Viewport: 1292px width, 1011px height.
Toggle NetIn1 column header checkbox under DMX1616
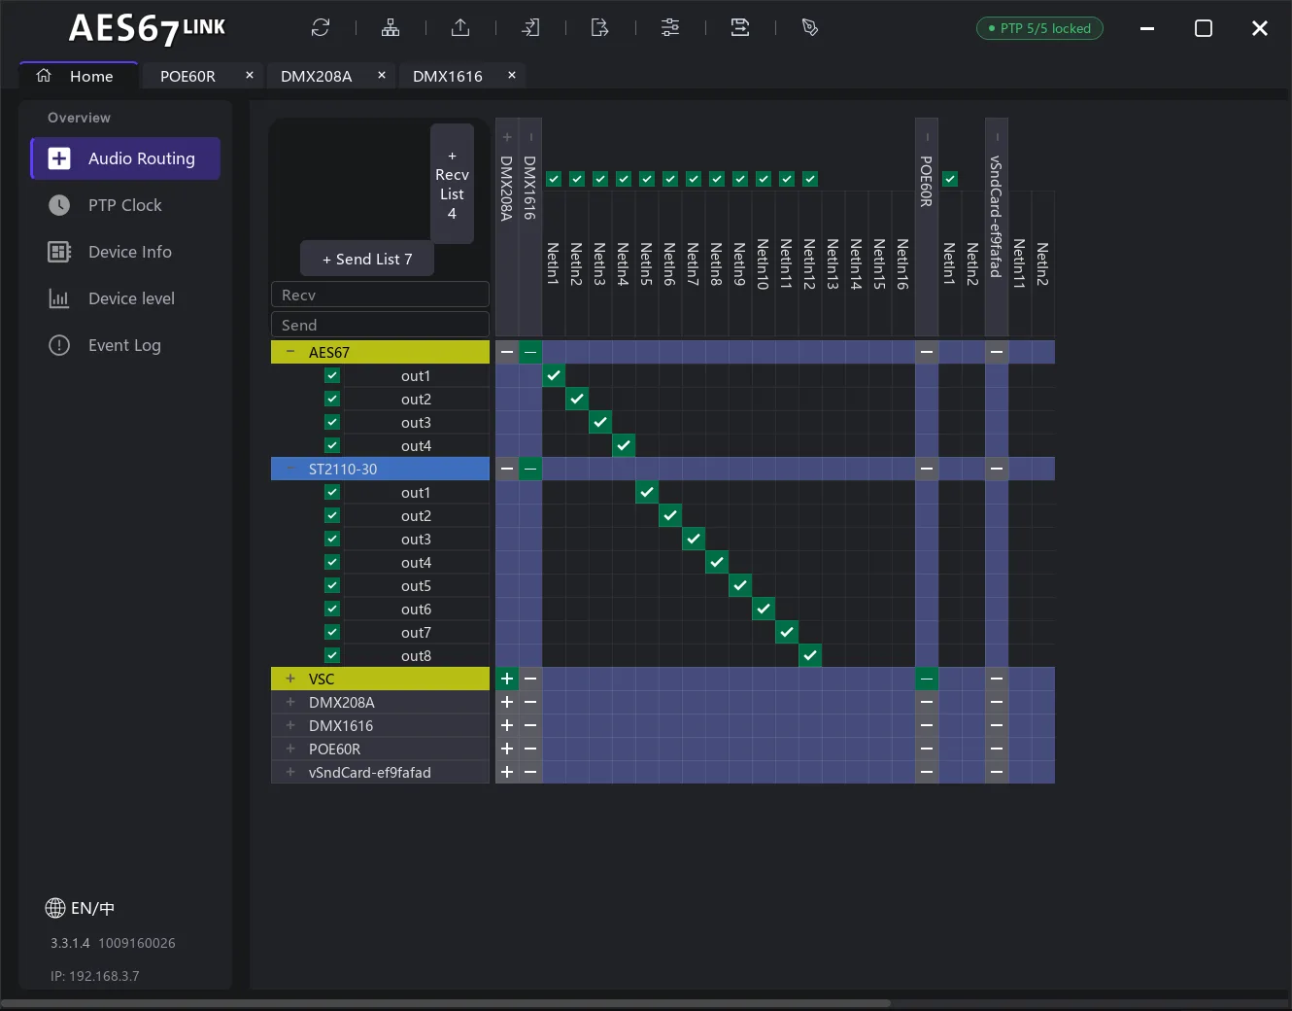[554, 179]
